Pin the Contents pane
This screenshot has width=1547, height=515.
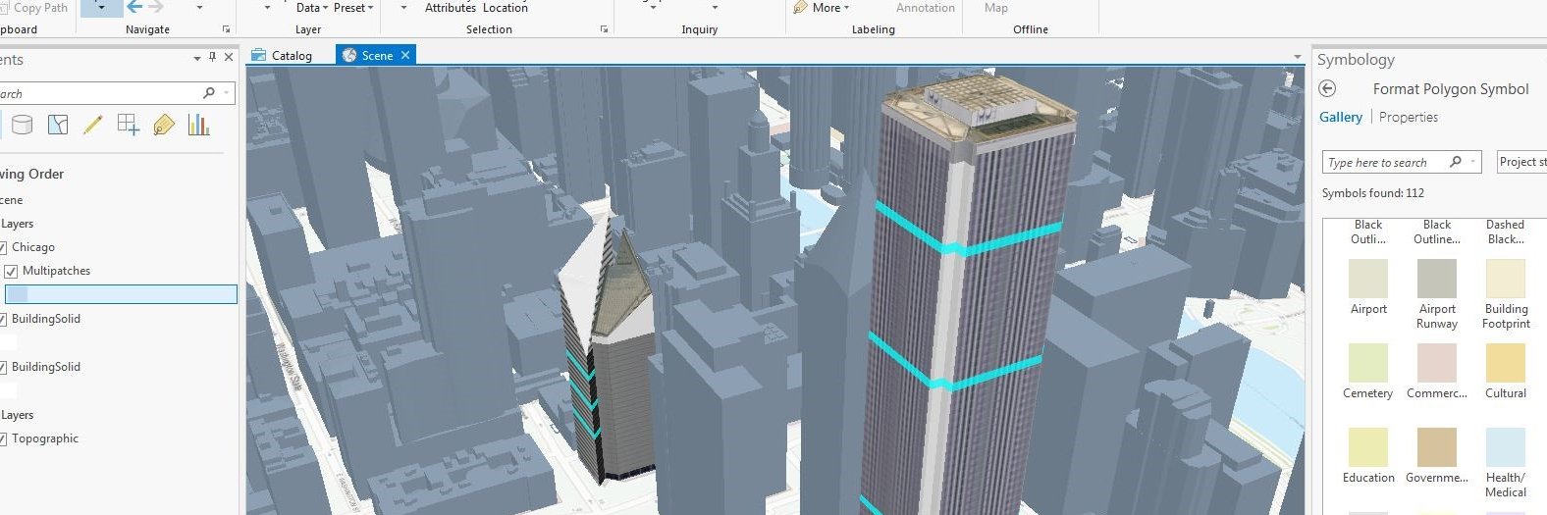click(x=213, y=58)
